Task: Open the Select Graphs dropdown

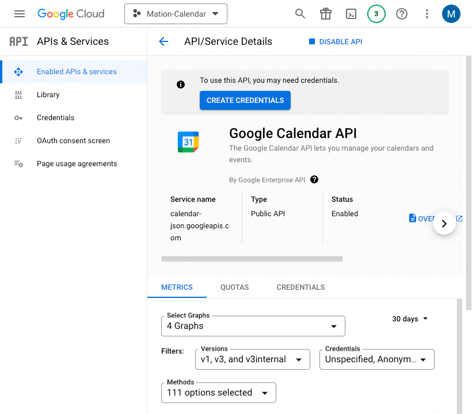Action: pos(253,326)
